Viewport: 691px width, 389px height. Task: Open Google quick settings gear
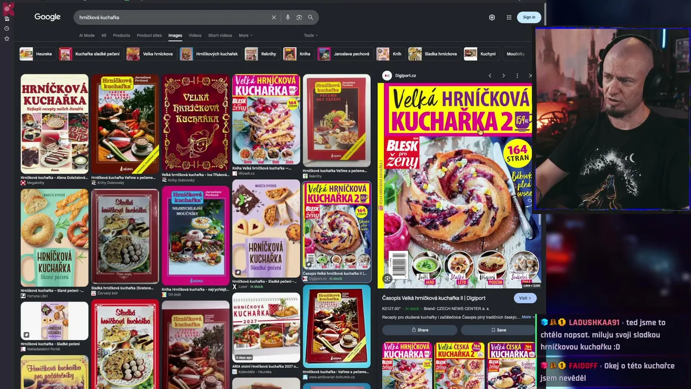point(492,17)
